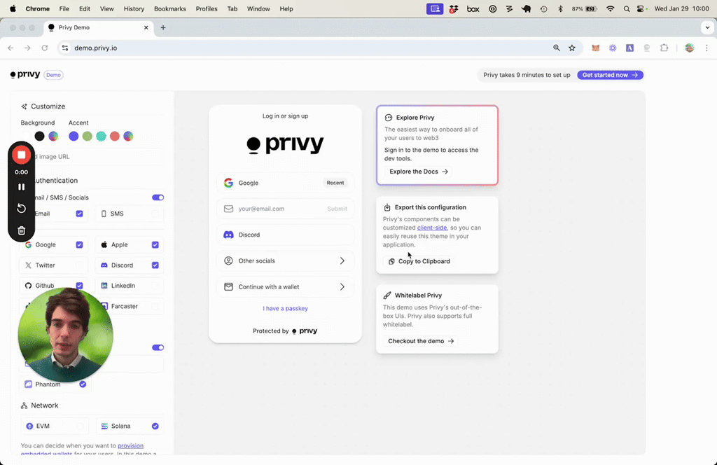Screen dimensions: 717x465
Task: Pause the screen recording
Action: tap(21, 187)
